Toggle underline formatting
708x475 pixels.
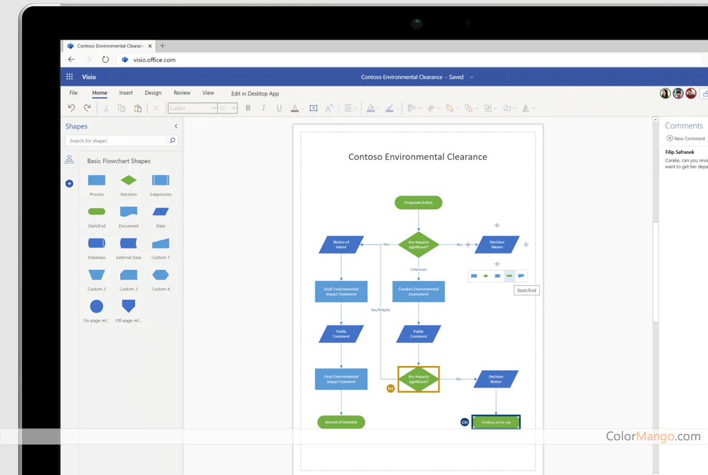279,108
